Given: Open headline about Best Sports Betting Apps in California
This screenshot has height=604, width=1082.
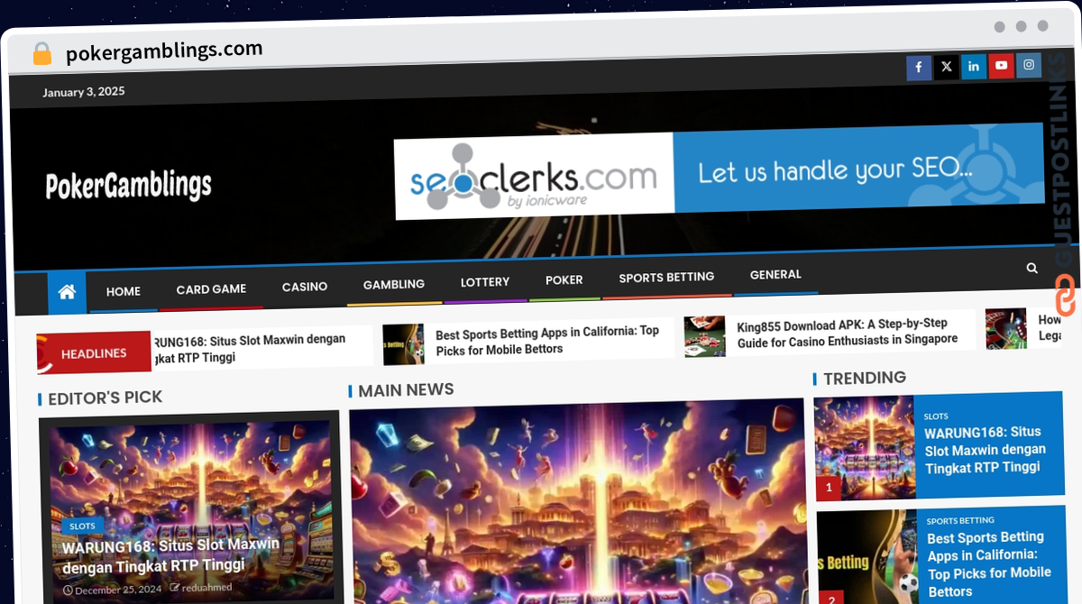Looking at the screenshot, I should pos(547,341).
